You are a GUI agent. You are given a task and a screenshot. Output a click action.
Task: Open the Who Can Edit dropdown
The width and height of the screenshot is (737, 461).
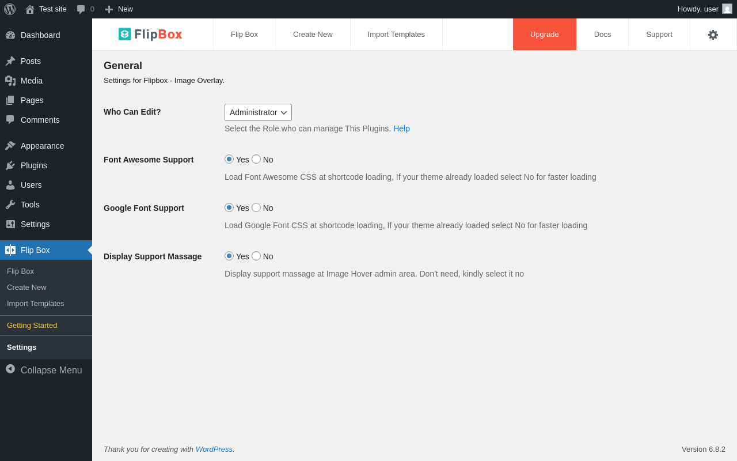click(x=258, y=112)
